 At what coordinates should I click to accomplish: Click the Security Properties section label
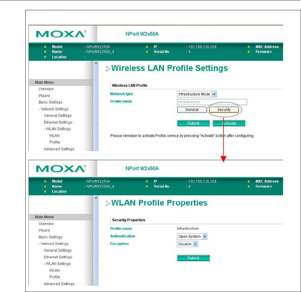(129, 220)
